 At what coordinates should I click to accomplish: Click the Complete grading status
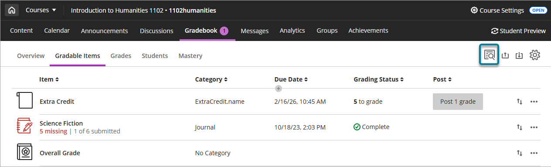pyautogui.click(x=371, y=127)
